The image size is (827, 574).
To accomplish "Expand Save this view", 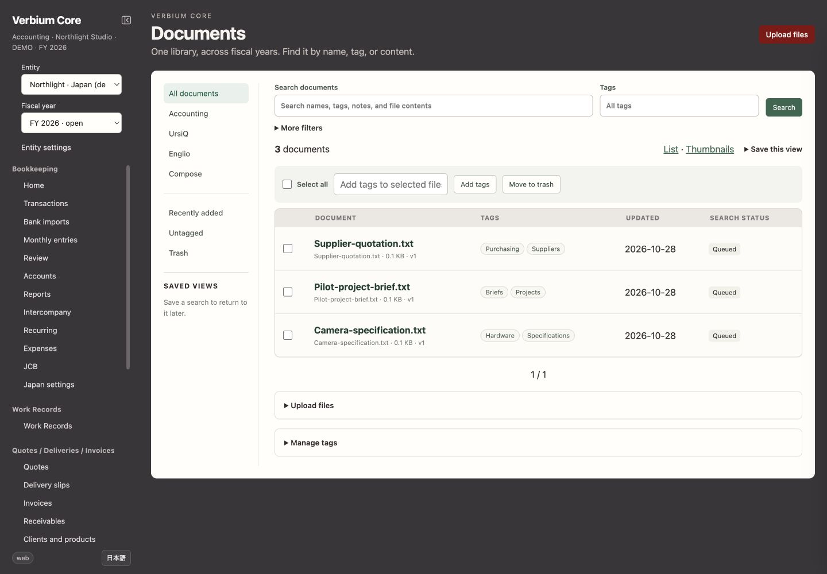I will (773, 149).
